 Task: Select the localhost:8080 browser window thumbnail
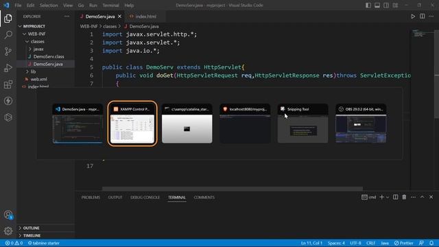[245, 123]
